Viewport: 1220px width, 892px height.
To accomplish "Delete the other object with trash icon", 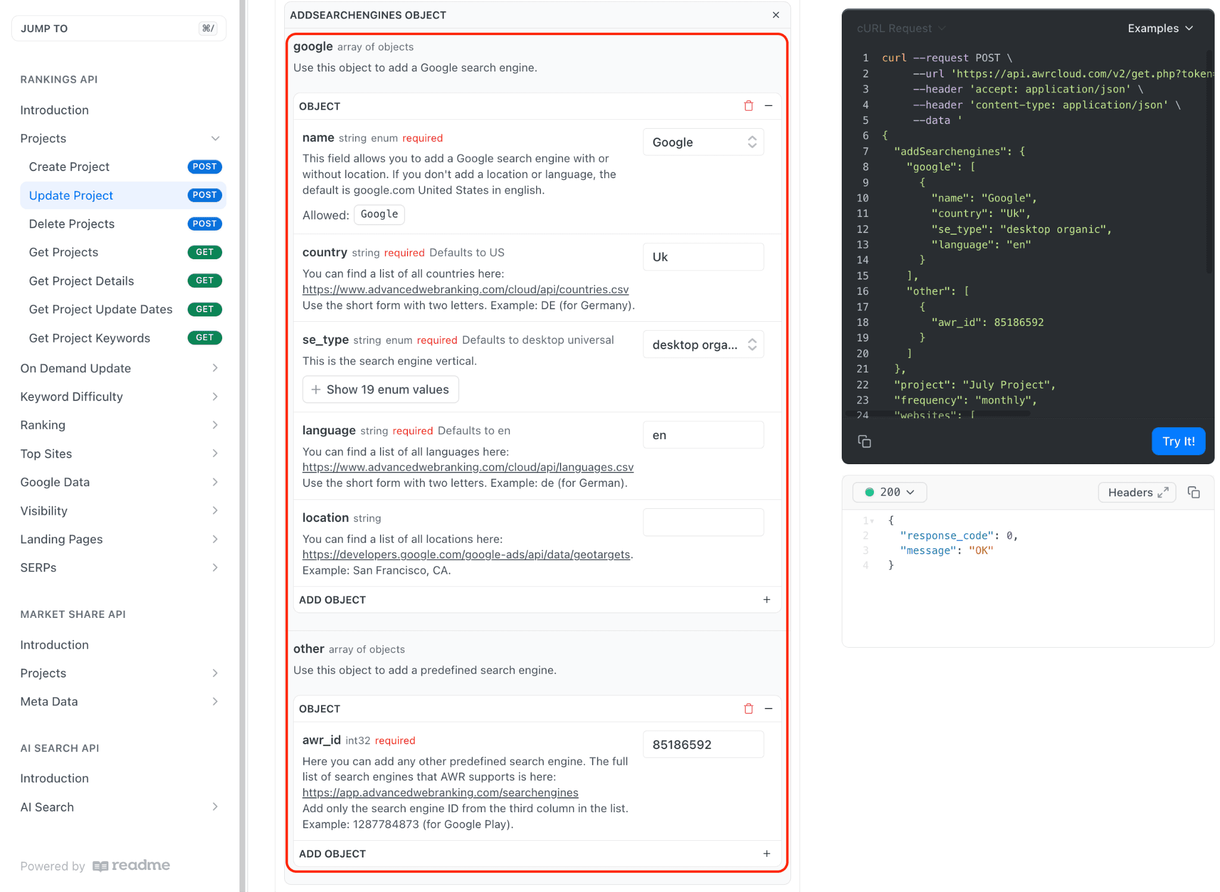I will pos(748,708).
